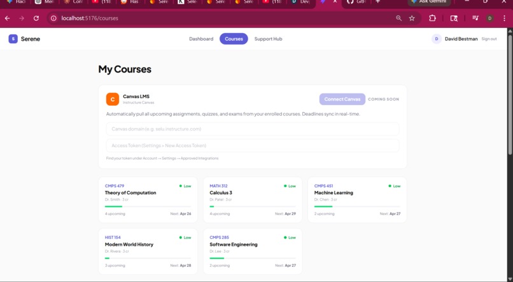Switch to the Has browser tab
This screenshot has height=282, width=513.
click(129, 2)
